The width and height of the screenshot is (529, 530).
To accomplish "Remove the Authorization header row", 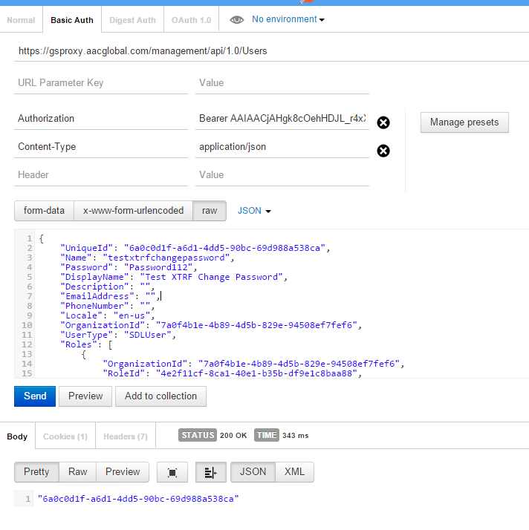I will [383, 122].
